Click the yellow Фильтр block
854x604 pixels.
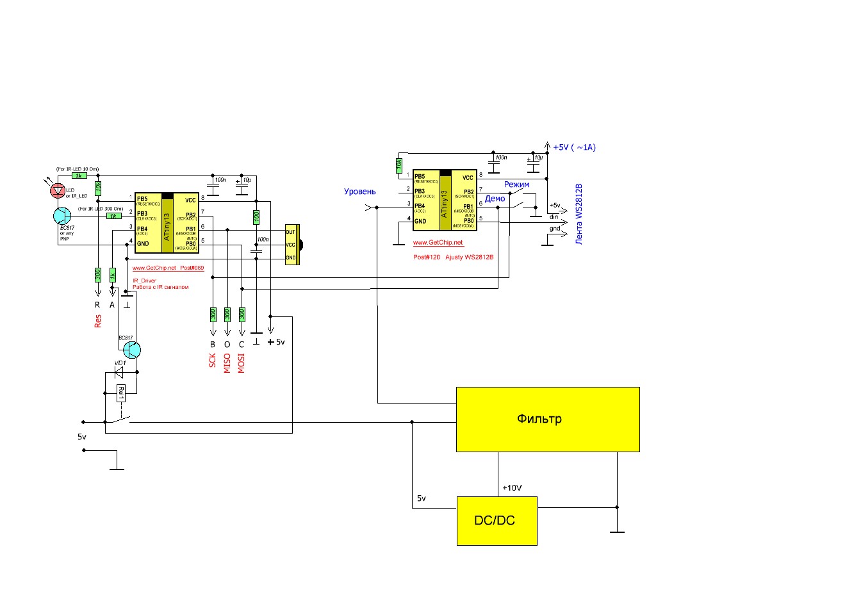click(548, 420)
